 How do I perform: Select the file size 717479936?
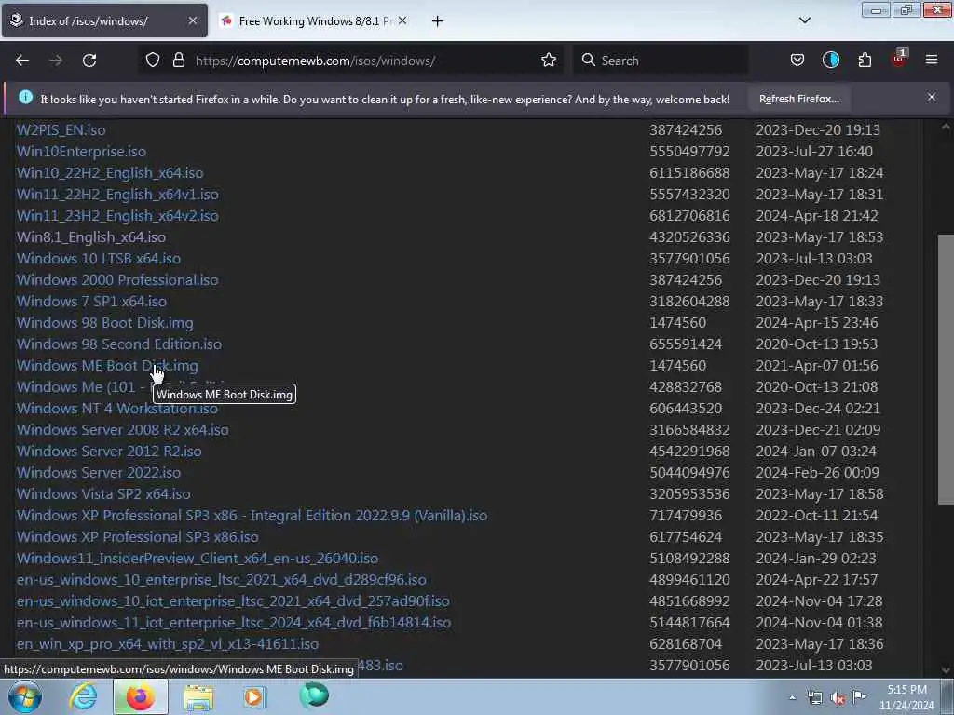tap(686, 516)
